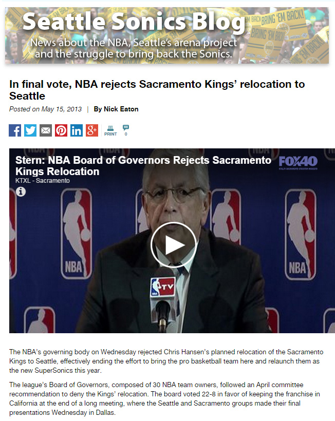Open the comments bubble showing 0

pyautogui.click(x=126, y=130)
